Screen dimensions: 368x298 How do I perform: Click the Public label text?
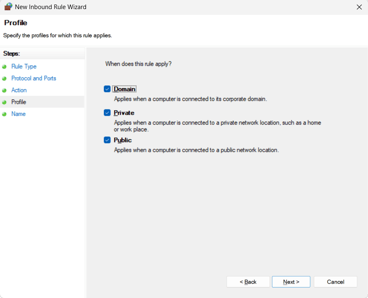tap(122, 140)
